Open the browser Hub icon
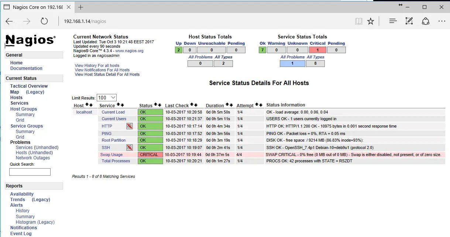 click(x=393, y=21)
